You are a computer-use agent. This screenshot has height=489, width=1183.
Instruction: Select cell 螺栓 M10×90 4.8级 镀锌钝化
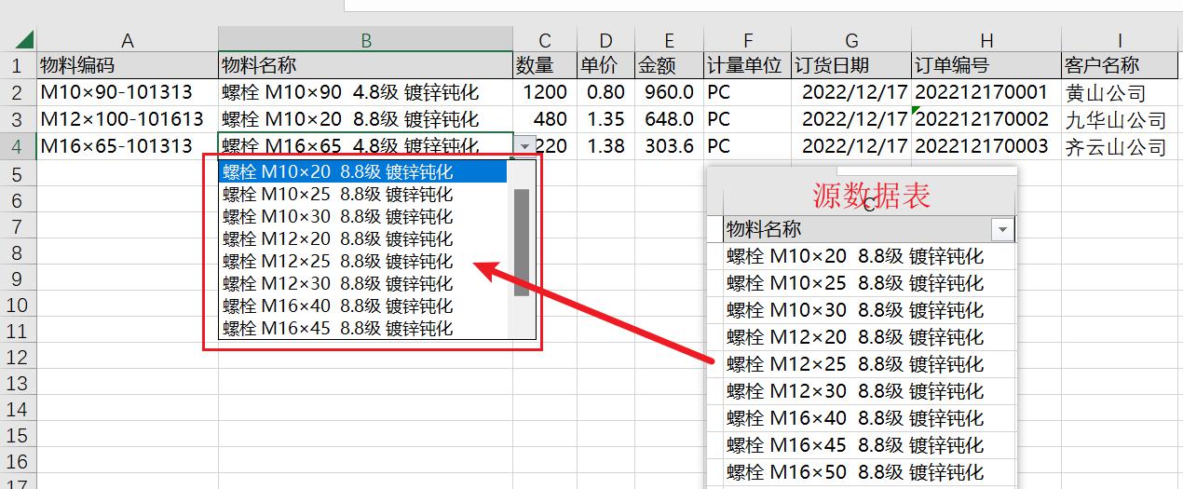coord(366,92)
